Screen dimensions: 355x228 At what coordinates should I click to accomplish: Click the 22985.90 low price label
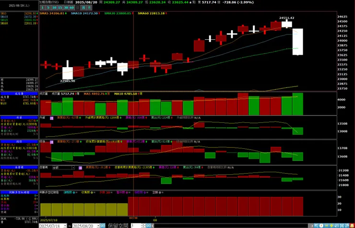[x=68, y=81]
